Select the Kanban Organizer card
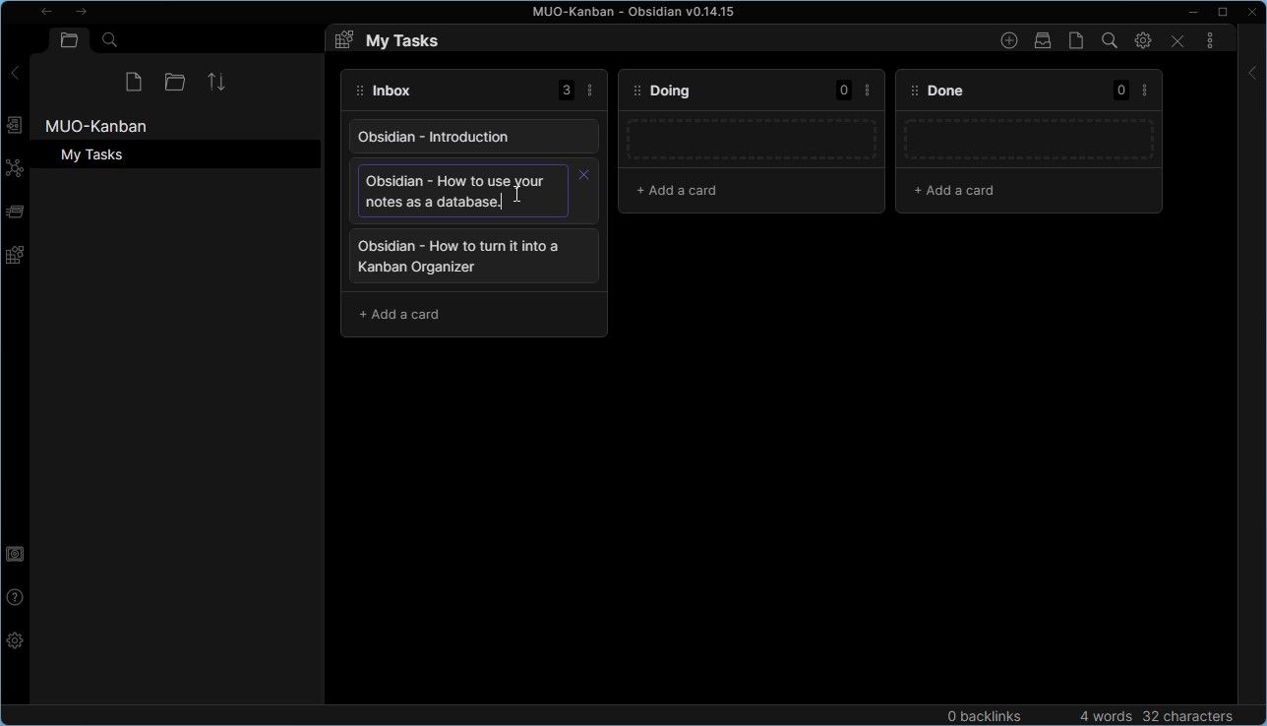Screen dimensions: 1267x726 (474, 256)
